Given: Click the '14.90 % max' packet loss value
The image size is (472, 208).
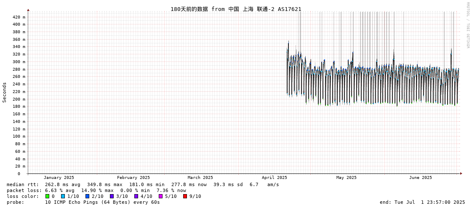Looking at the screenshot, I should coord(97,190).
